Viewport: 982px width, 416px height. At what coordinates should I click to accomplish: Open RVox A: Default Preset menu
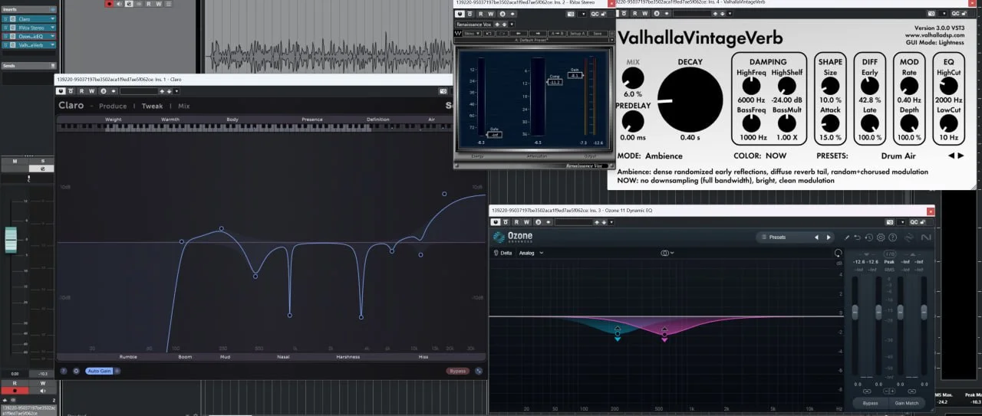point(532,40)
